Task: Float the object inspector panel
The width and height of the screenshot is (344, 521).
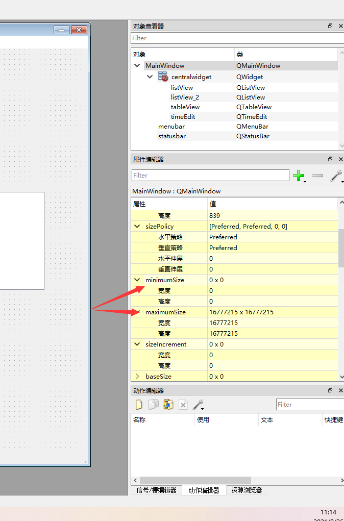Action: pos(330,26)
